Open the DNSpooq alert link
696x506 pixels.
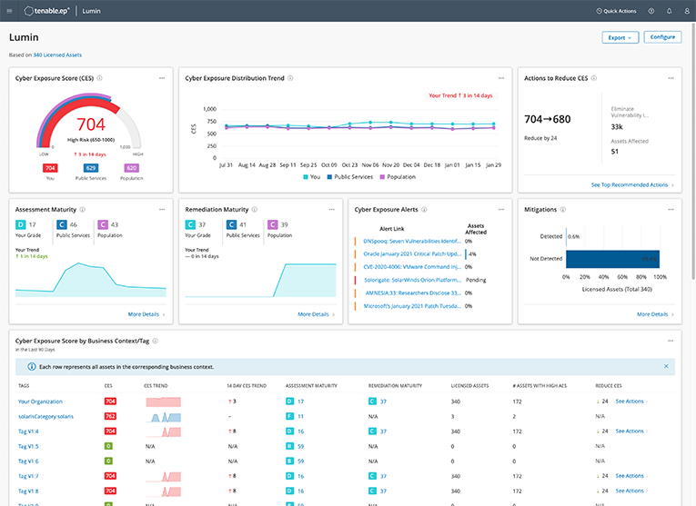412,241
